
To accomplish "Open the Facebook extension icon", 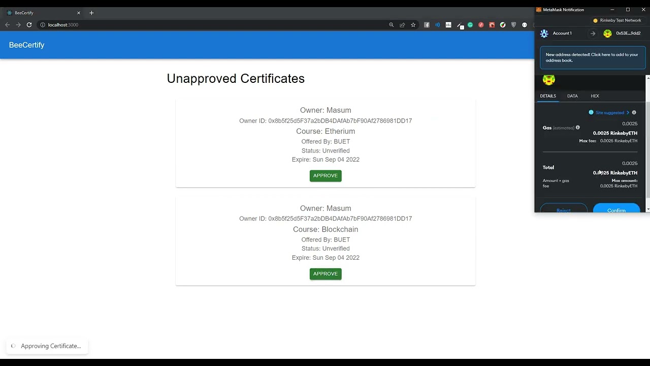I will [x=427, y=24].
